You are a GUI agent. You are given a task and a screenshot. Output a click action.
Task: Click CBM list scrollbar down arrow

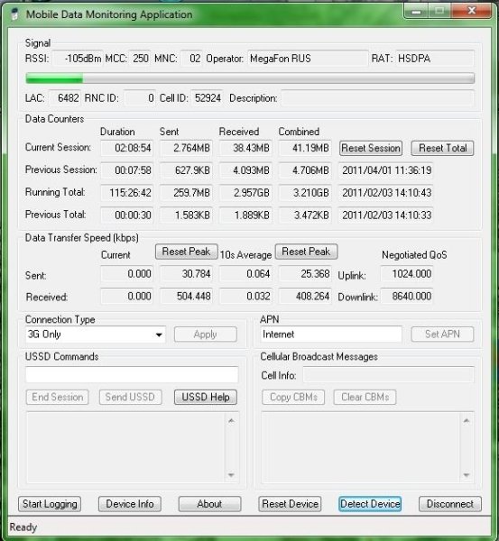pyautogui.click(x=467, y=475)
